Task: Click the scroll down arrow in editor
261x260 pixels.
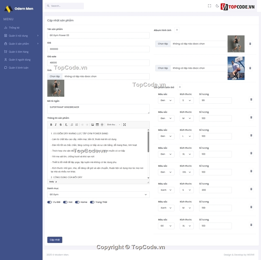Action: (148, 178)
